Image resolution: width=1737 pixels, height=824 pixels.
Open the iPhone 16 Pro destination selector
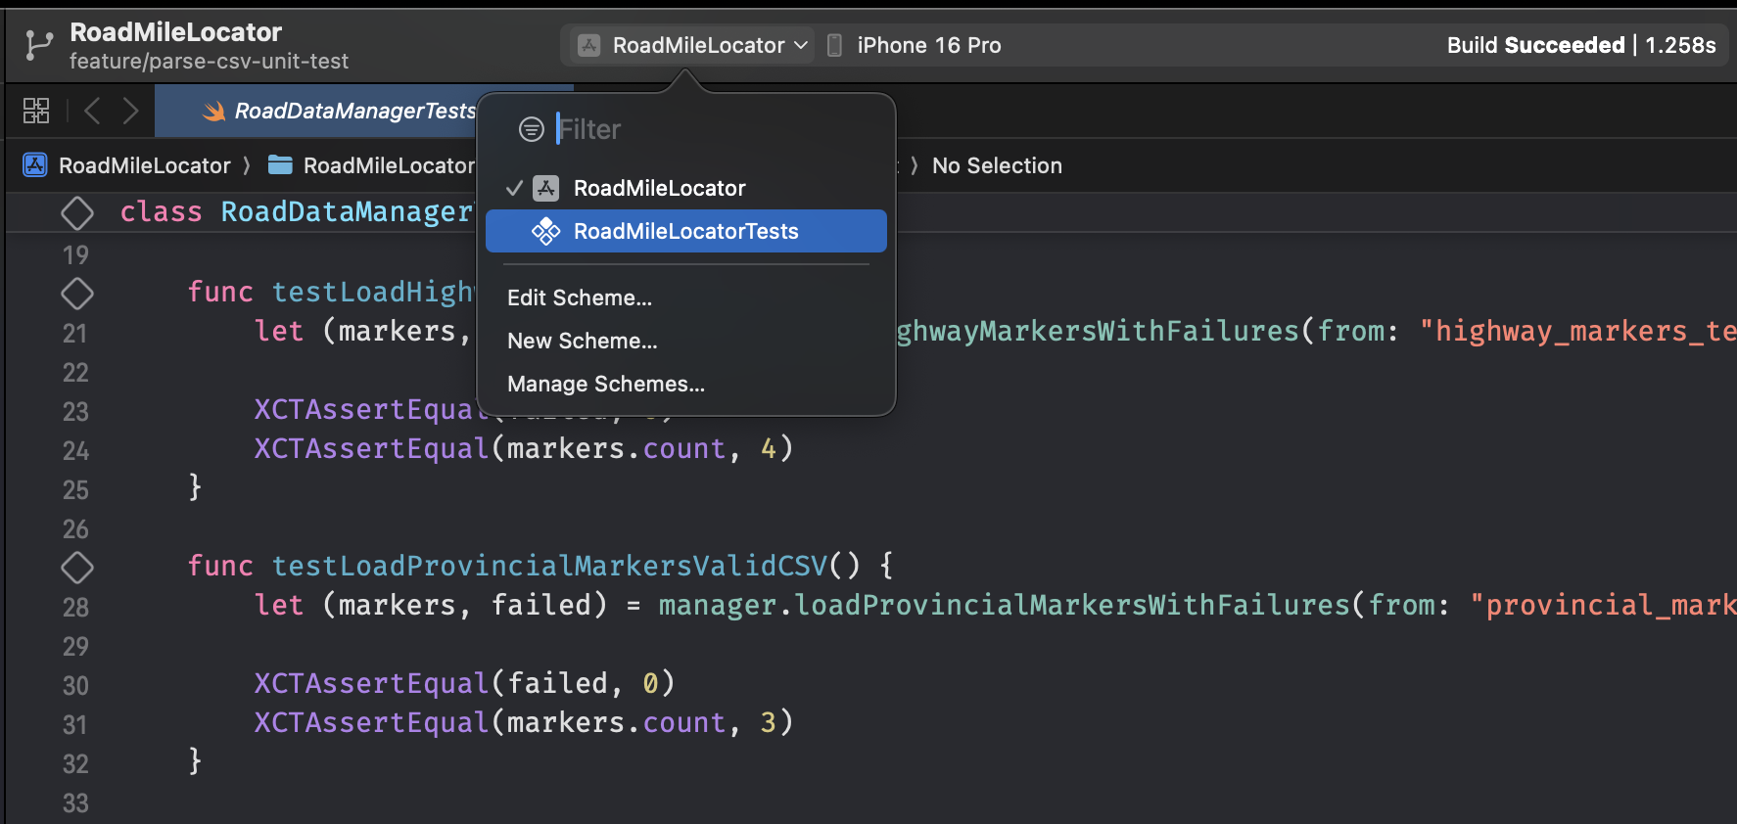click(x=927, y=45)
